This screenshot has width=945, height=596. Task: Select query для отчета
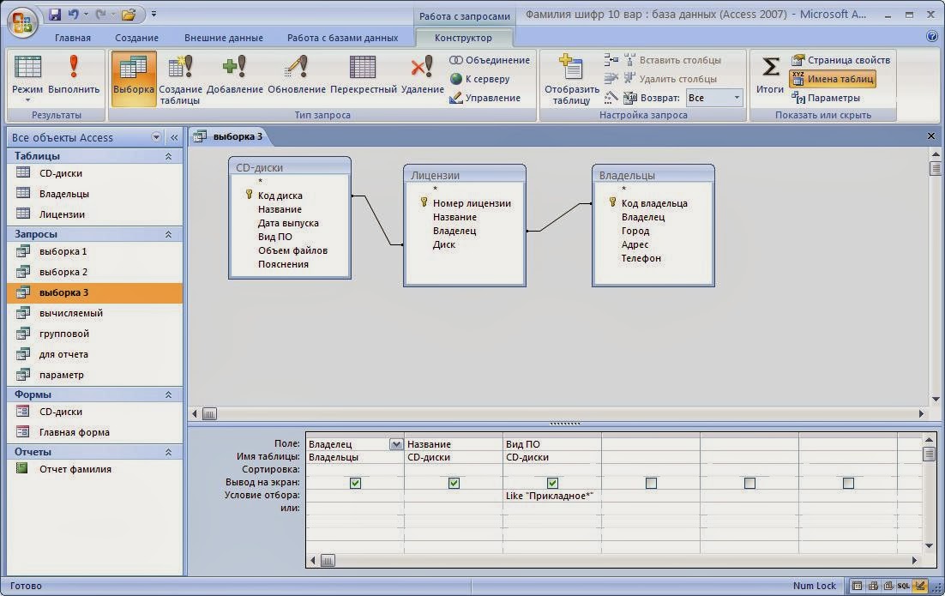(x=94, y=354)
